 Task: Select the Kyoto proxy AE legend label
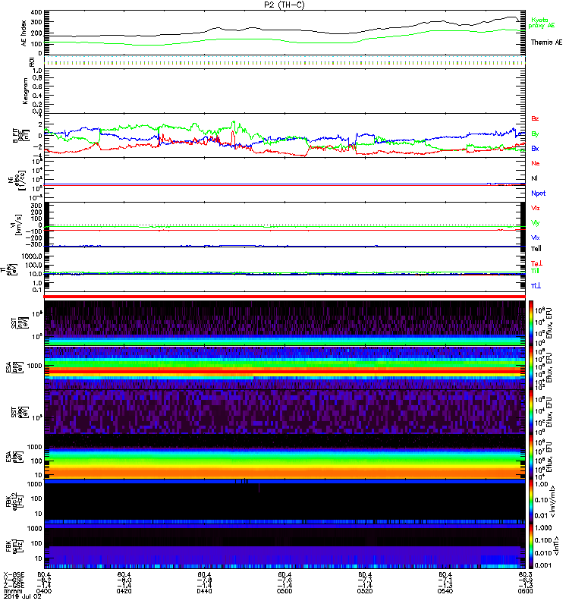tap(541, 23)
